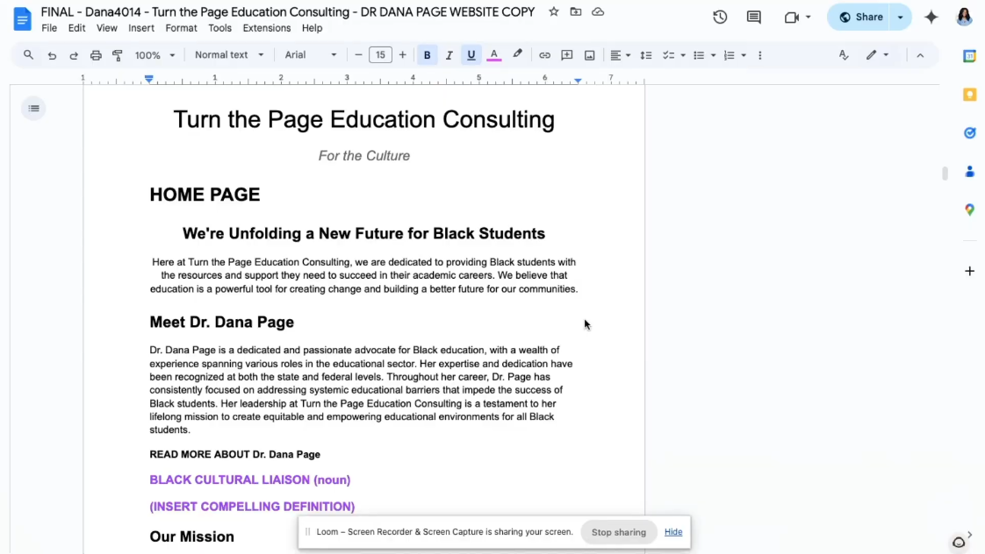Open the View menu
The width and height of the screenshot is (985, 554).
tap(107, 28)
